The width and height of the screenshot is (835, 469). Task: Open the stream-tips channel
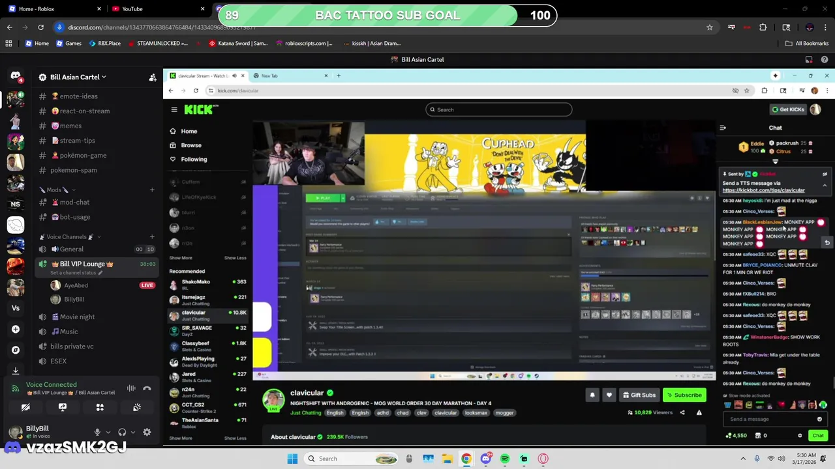tap(97, 141)
